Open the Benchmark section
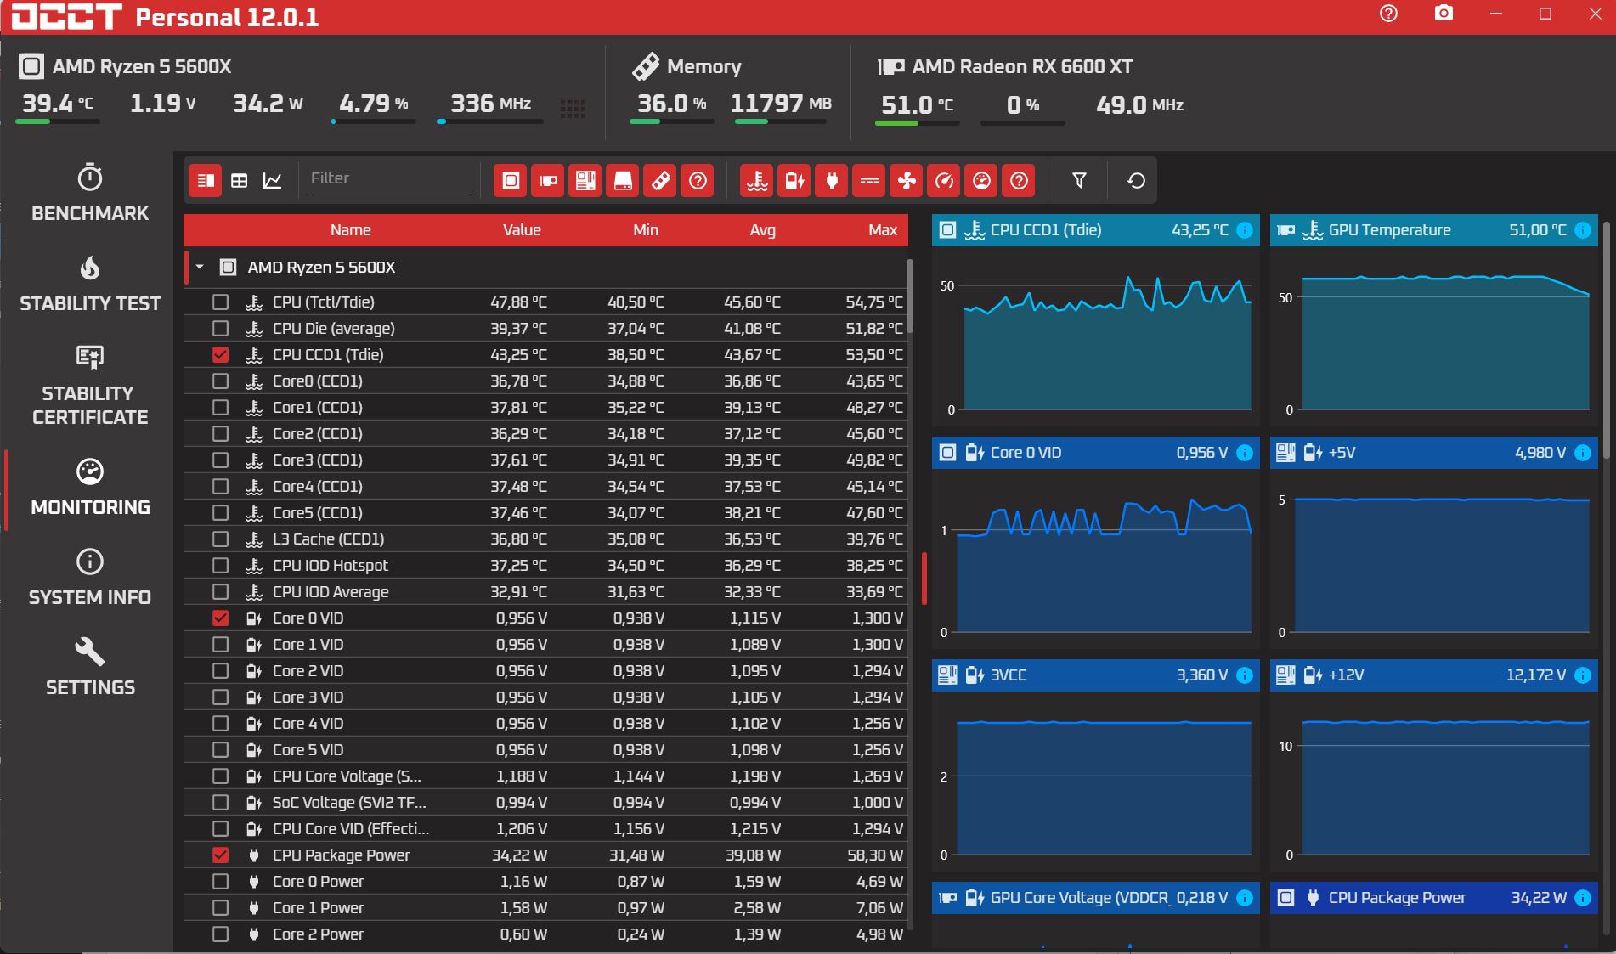The width and height of the screenshot is (1616, 954). [90, 193]
